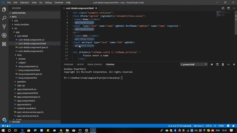Open notifications bell in status bar
Screen dimensions: 237x133
(x=233, y=126)
